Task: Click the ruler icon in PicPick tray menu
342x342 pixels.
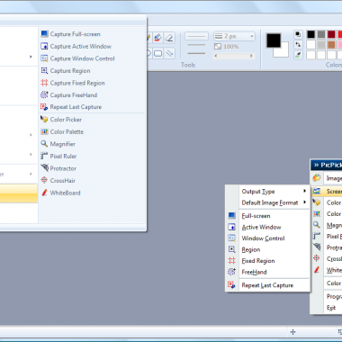Action: click(x=317, y=236)
